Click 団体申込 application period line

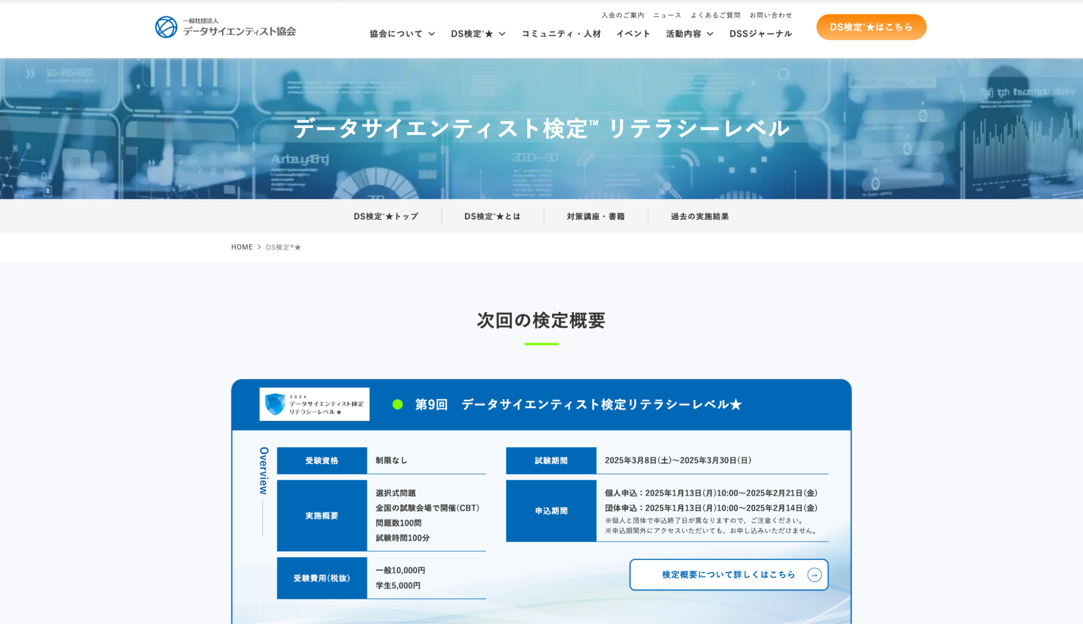[711, 508]
